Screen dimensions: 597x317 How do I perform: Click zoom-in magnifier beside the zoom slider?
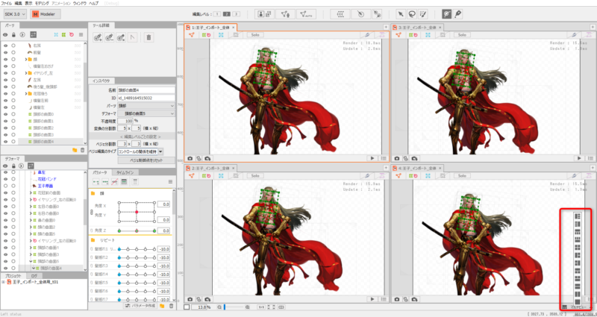point(248,307)
